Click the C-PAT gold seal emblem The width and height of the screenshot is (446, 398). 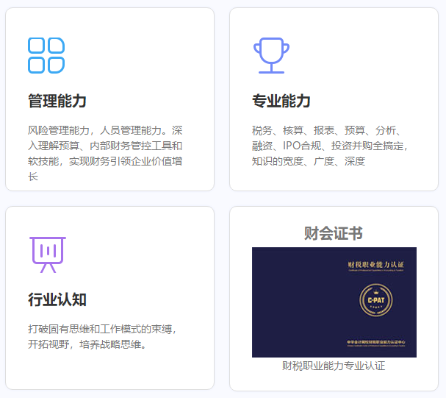(x=376, y=300)
